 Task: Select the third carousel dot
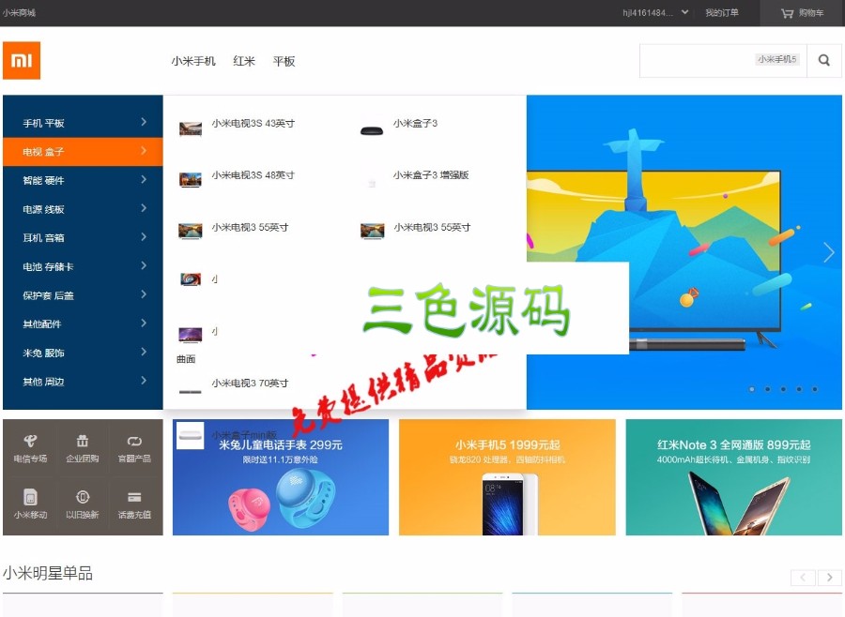coord(783,389)
